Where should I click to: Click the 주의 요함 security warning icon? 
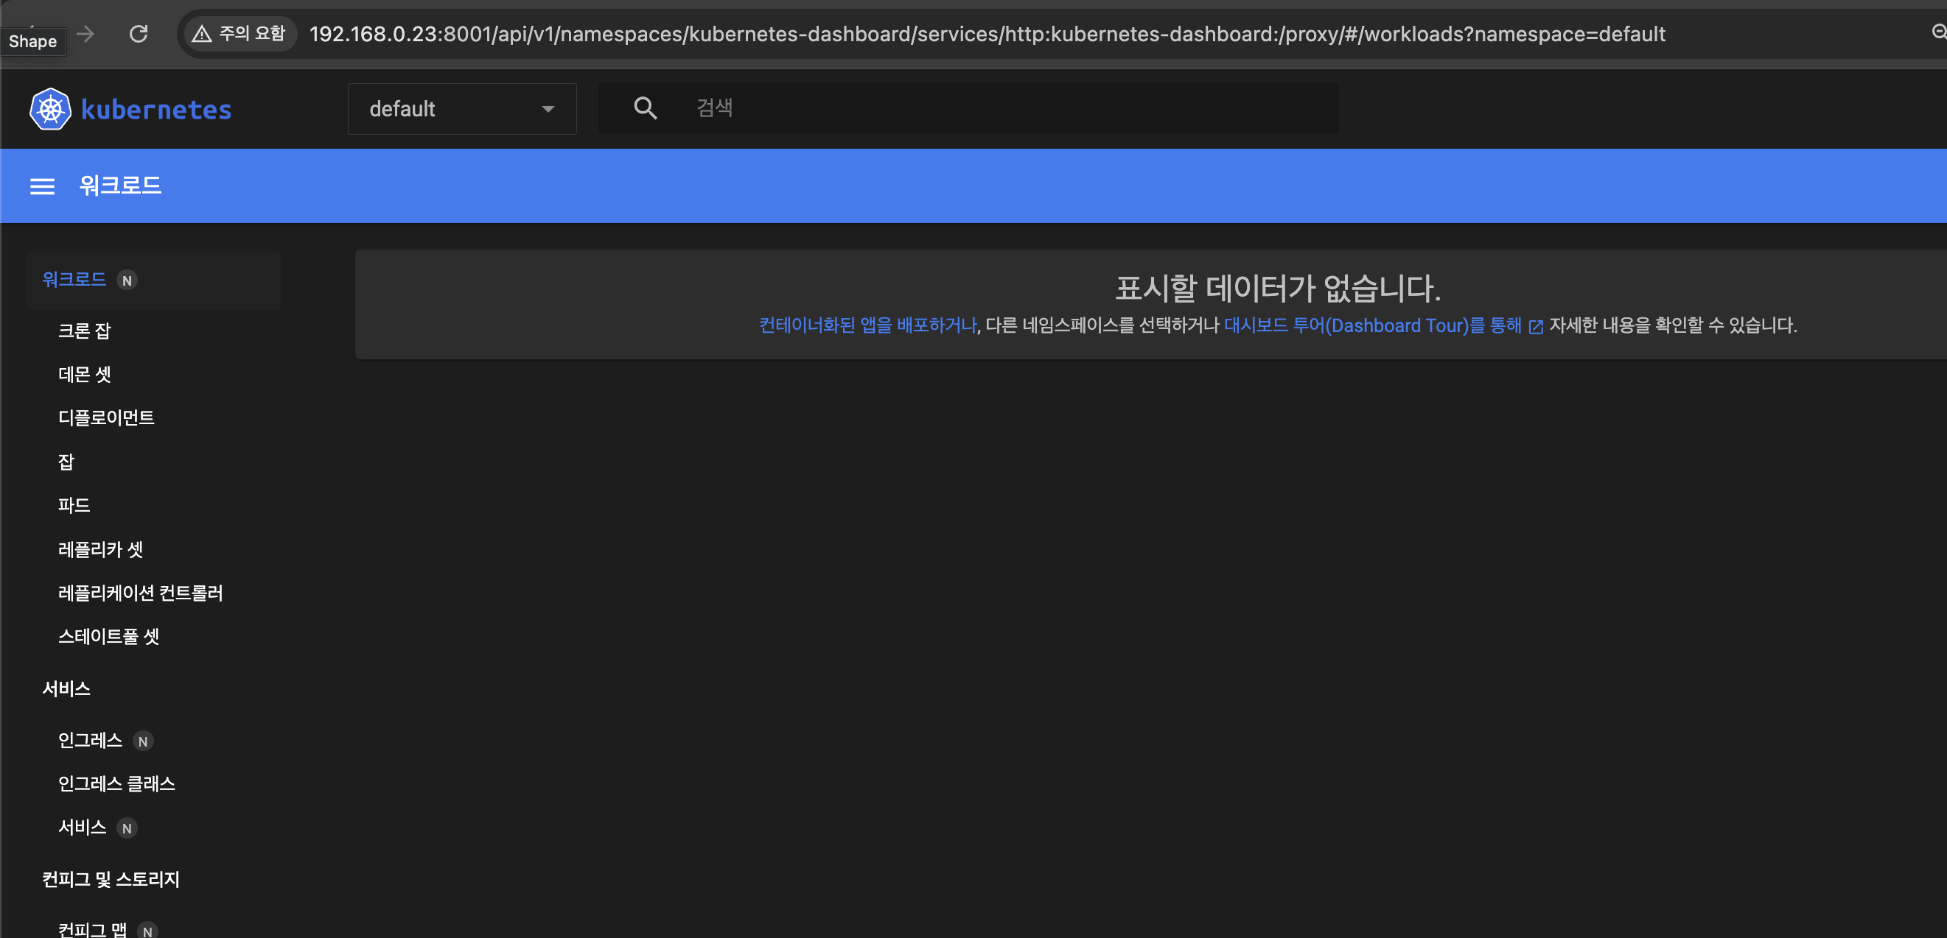pyautogui.click(x=202, y=34)
